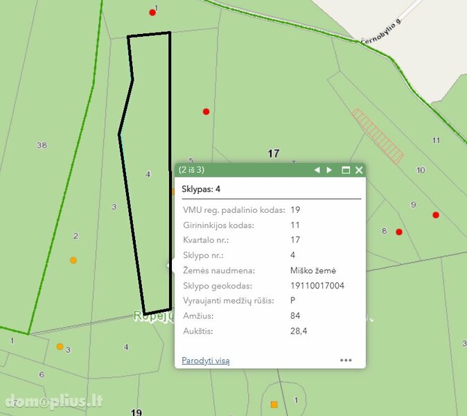The image size is (467, 416).
Task: Open the popup more options ellipsis
Action: 346,361
